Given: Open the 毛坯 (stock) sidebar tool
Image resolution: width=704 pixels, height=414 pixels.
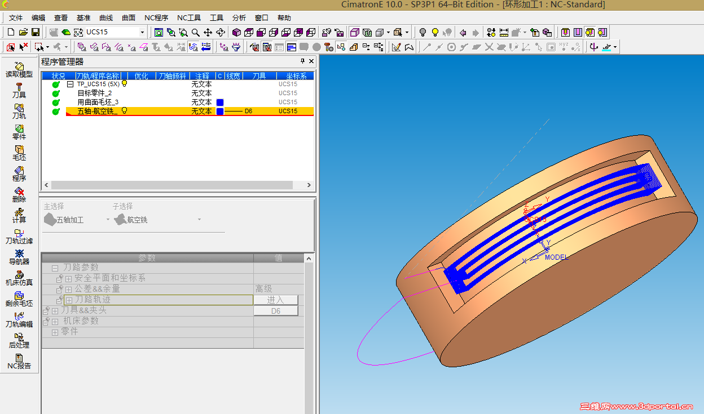Looking at the screenshot, I should click(19, 153).
